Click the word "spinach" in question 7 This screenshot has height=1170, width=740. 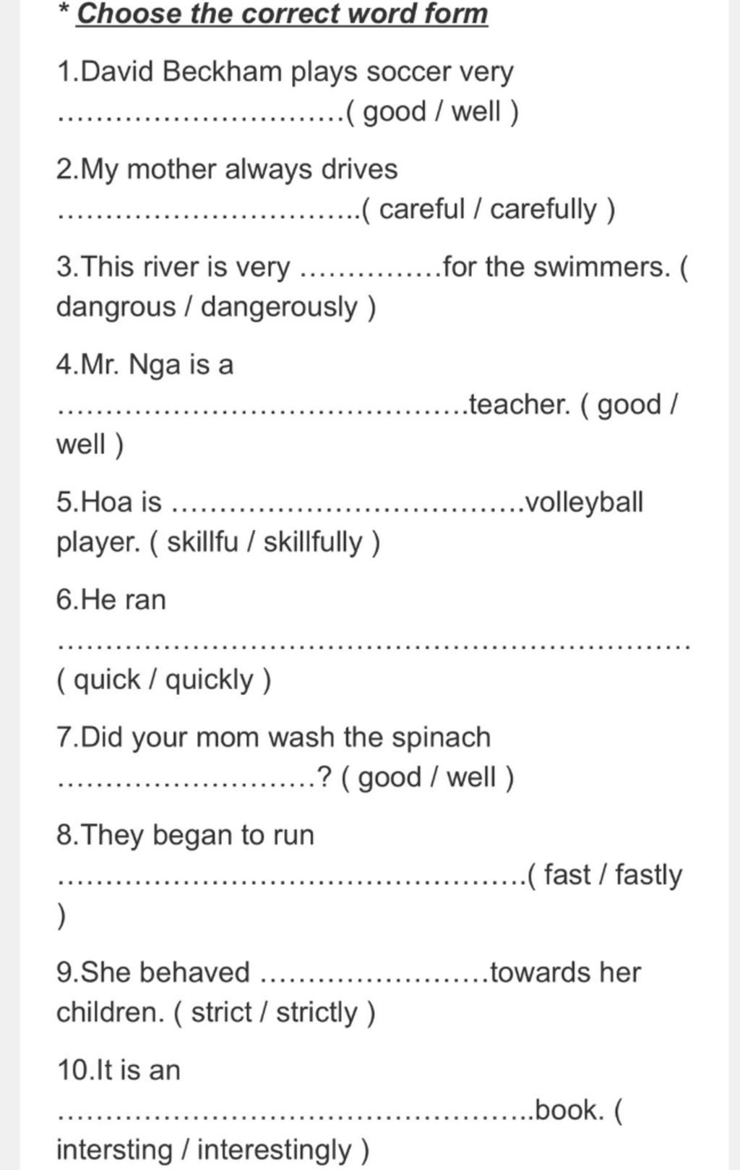[x=441, y=738]
